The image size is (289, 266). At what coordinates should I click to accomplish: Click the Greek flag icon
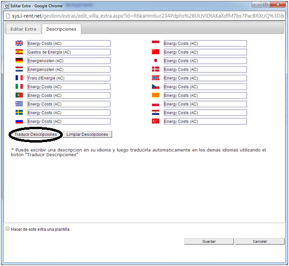(19, 104)
